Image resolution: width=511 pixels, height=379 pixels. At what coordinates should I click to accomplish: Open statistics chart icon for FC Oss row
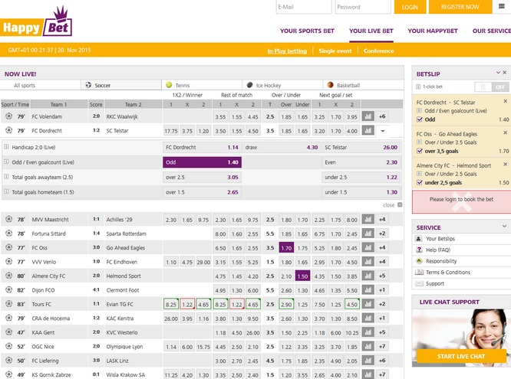click(368, 248)
